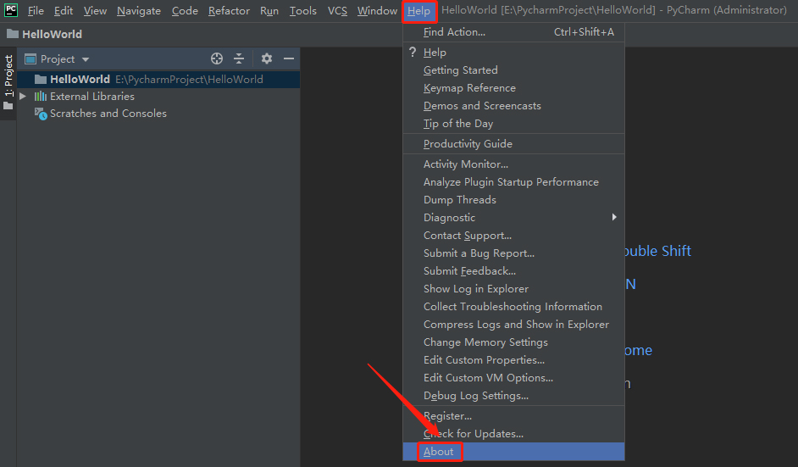Click the locate/scroll from source icon
Viewport: 798px width, 467px height.
pos(217,58)
